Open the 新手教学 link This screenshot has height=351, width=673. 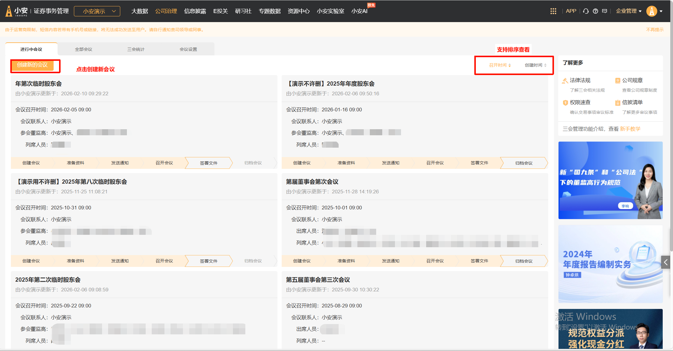[x=630, y=129]
